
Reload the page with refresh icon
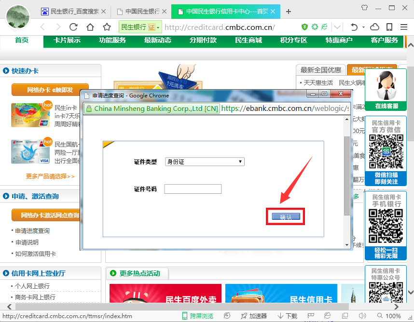pos(73,27)
